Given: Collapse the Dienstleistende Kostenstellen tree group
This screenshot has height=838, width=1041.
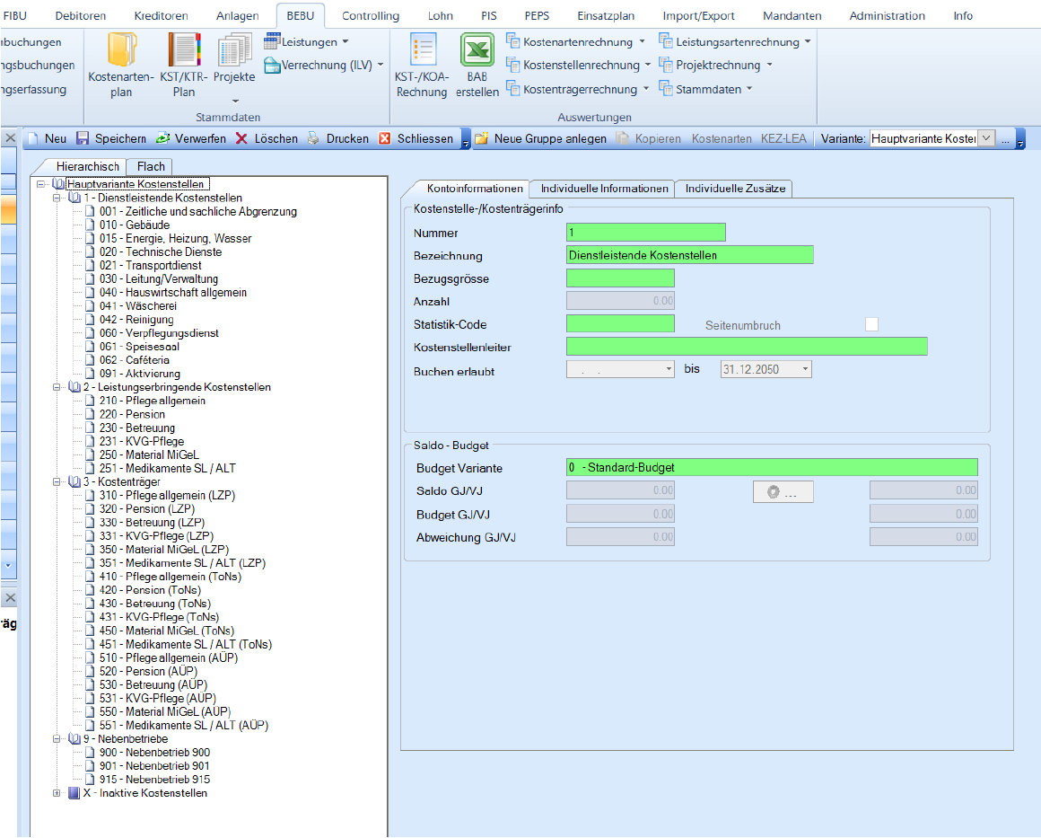Looking at the screenshot, I should (x=57, y=198).
